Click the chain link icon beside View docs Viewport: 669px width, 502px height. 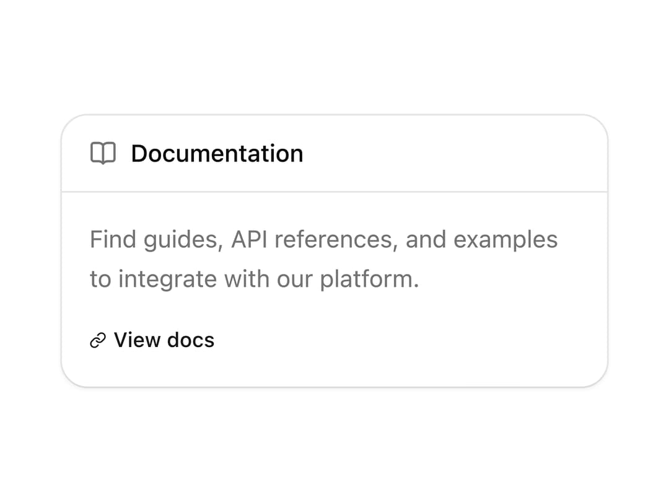coord(98,340)
